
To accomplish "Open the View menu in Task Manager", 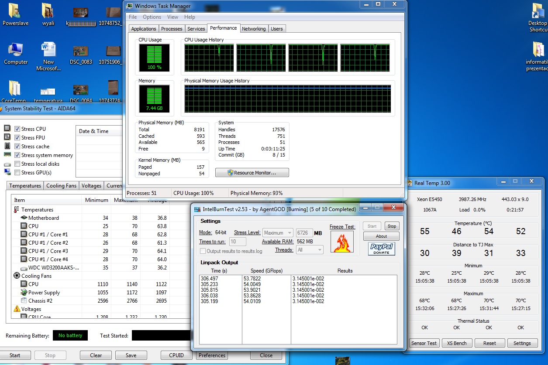I will pos(172,17).
